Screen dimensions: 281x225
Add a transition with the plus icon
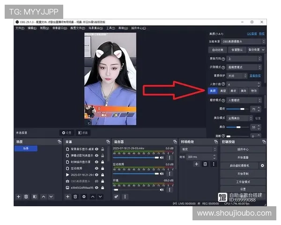pyautogui.click(x=197, y=164)
